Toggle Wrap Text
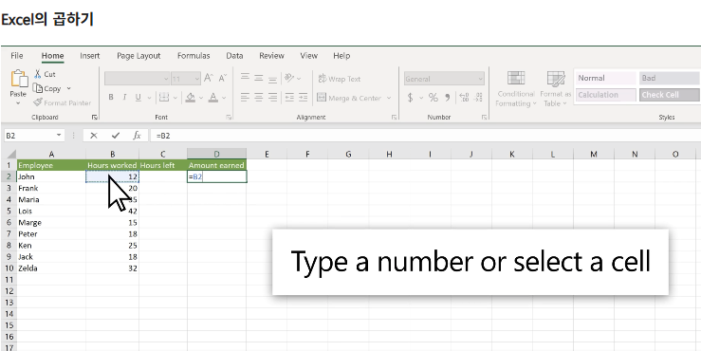Image resolution: width=701 pixels, height=351 pixels. (x=340, y=79)
